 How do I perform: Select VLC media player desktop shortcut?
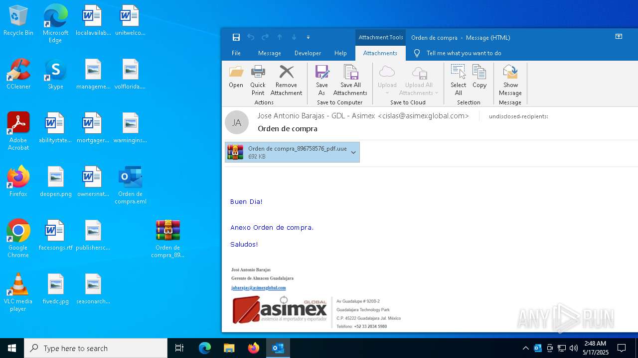[x=18, y=292]
